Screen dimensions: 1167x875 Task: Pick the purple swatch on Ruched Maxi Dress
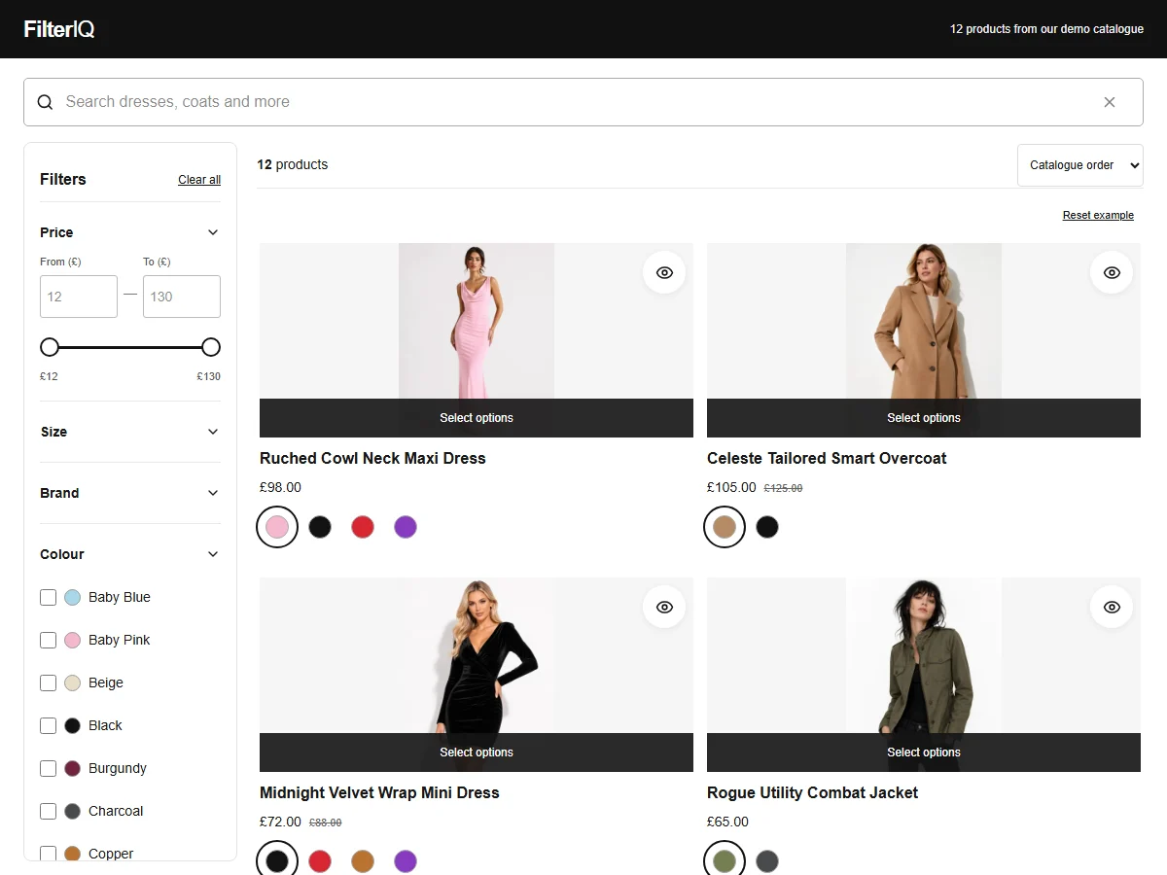406,527
